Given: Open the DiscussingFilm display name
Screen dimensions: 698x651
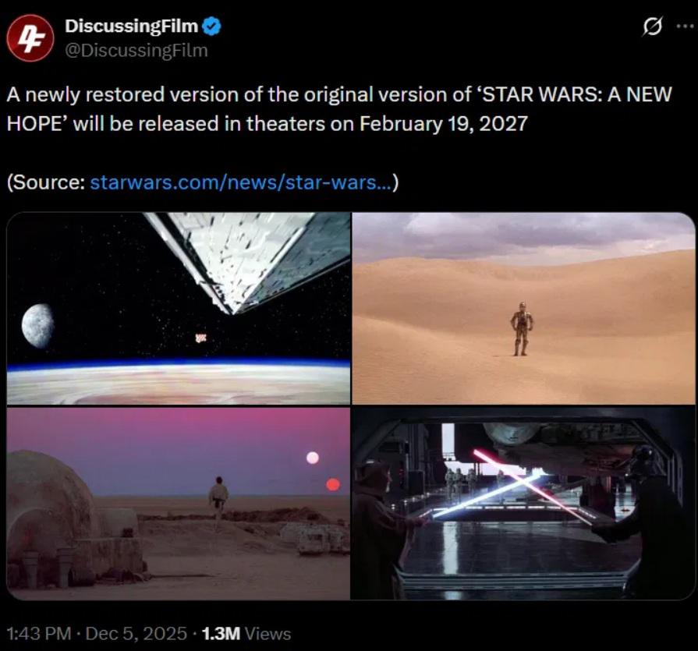Looking at the screenshot, I should point(131,27).
